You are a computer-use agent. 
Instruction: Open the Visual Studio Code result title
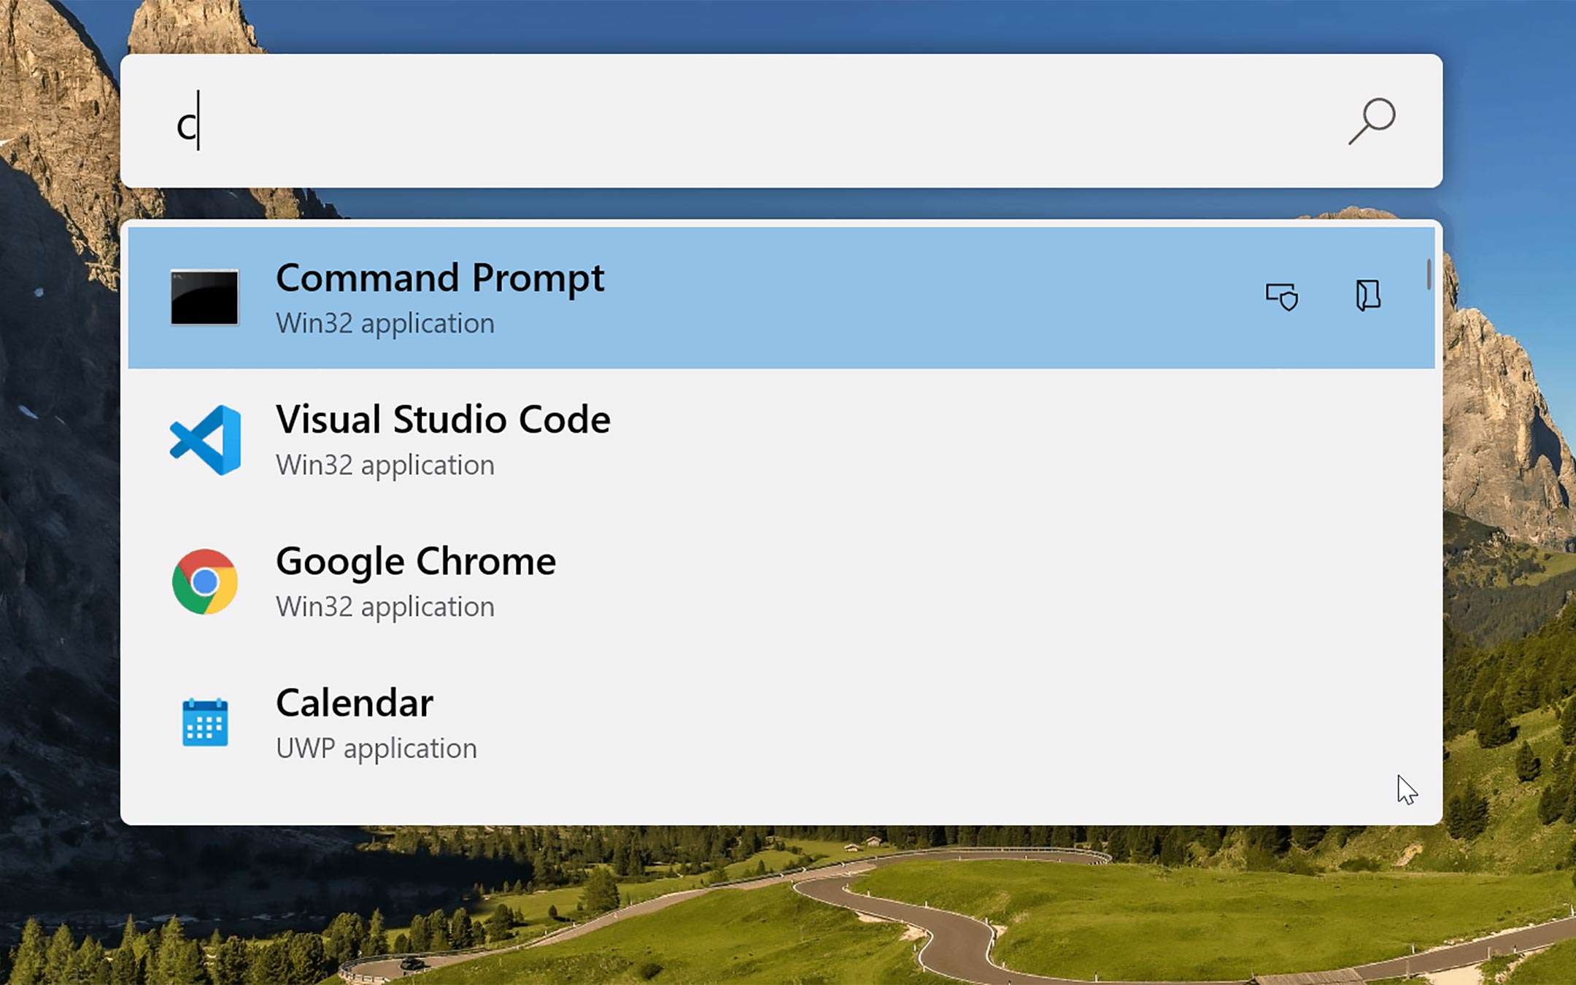coord(442,420)
